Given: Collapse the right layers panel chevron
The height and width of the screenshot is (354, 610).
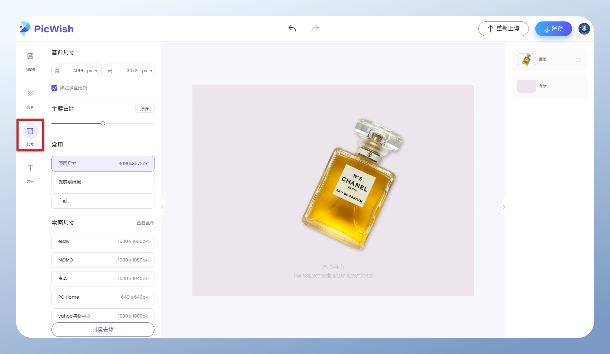Looking at the screenshot, I should tap(504, 207).
